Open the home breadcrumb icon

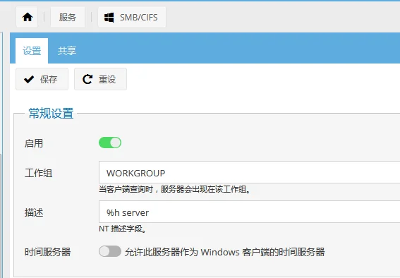[x=27, y=18]
